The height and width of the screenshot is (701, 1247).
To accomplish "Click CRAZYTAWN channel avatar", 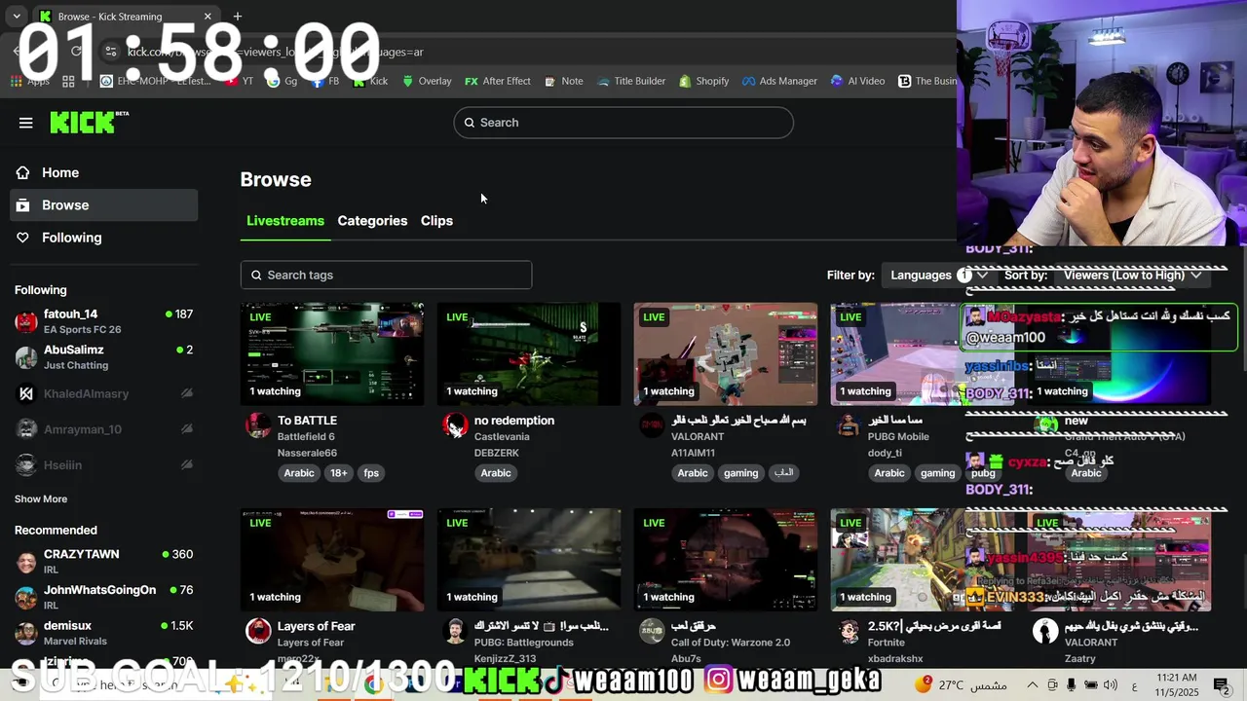I will click(x=26, y=562).
